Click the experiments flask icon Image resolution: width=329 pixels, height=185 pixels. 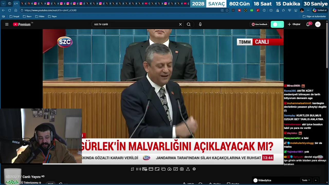point(188,169)
